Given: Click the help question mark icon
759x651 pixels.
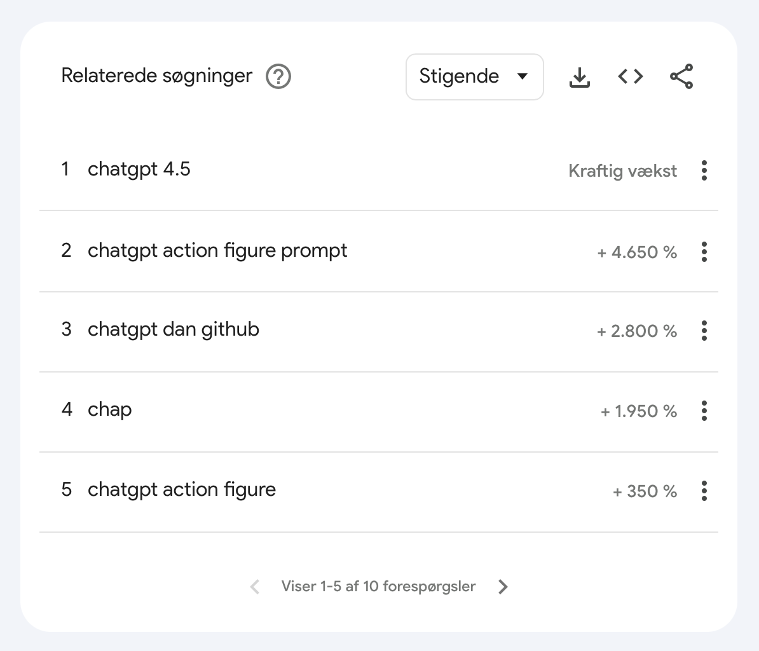Looking at the screenshot, I should click(x=278, y=77).
